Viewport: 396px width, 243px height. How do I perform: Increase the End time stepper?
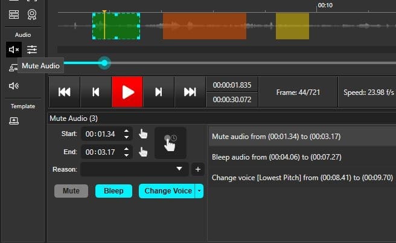click(126, 149)
